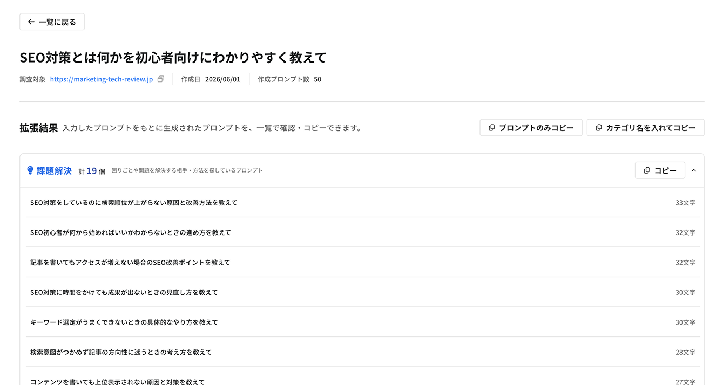
Task: Open the marketing-tech-review.jp link
Action: click(102, 79)
